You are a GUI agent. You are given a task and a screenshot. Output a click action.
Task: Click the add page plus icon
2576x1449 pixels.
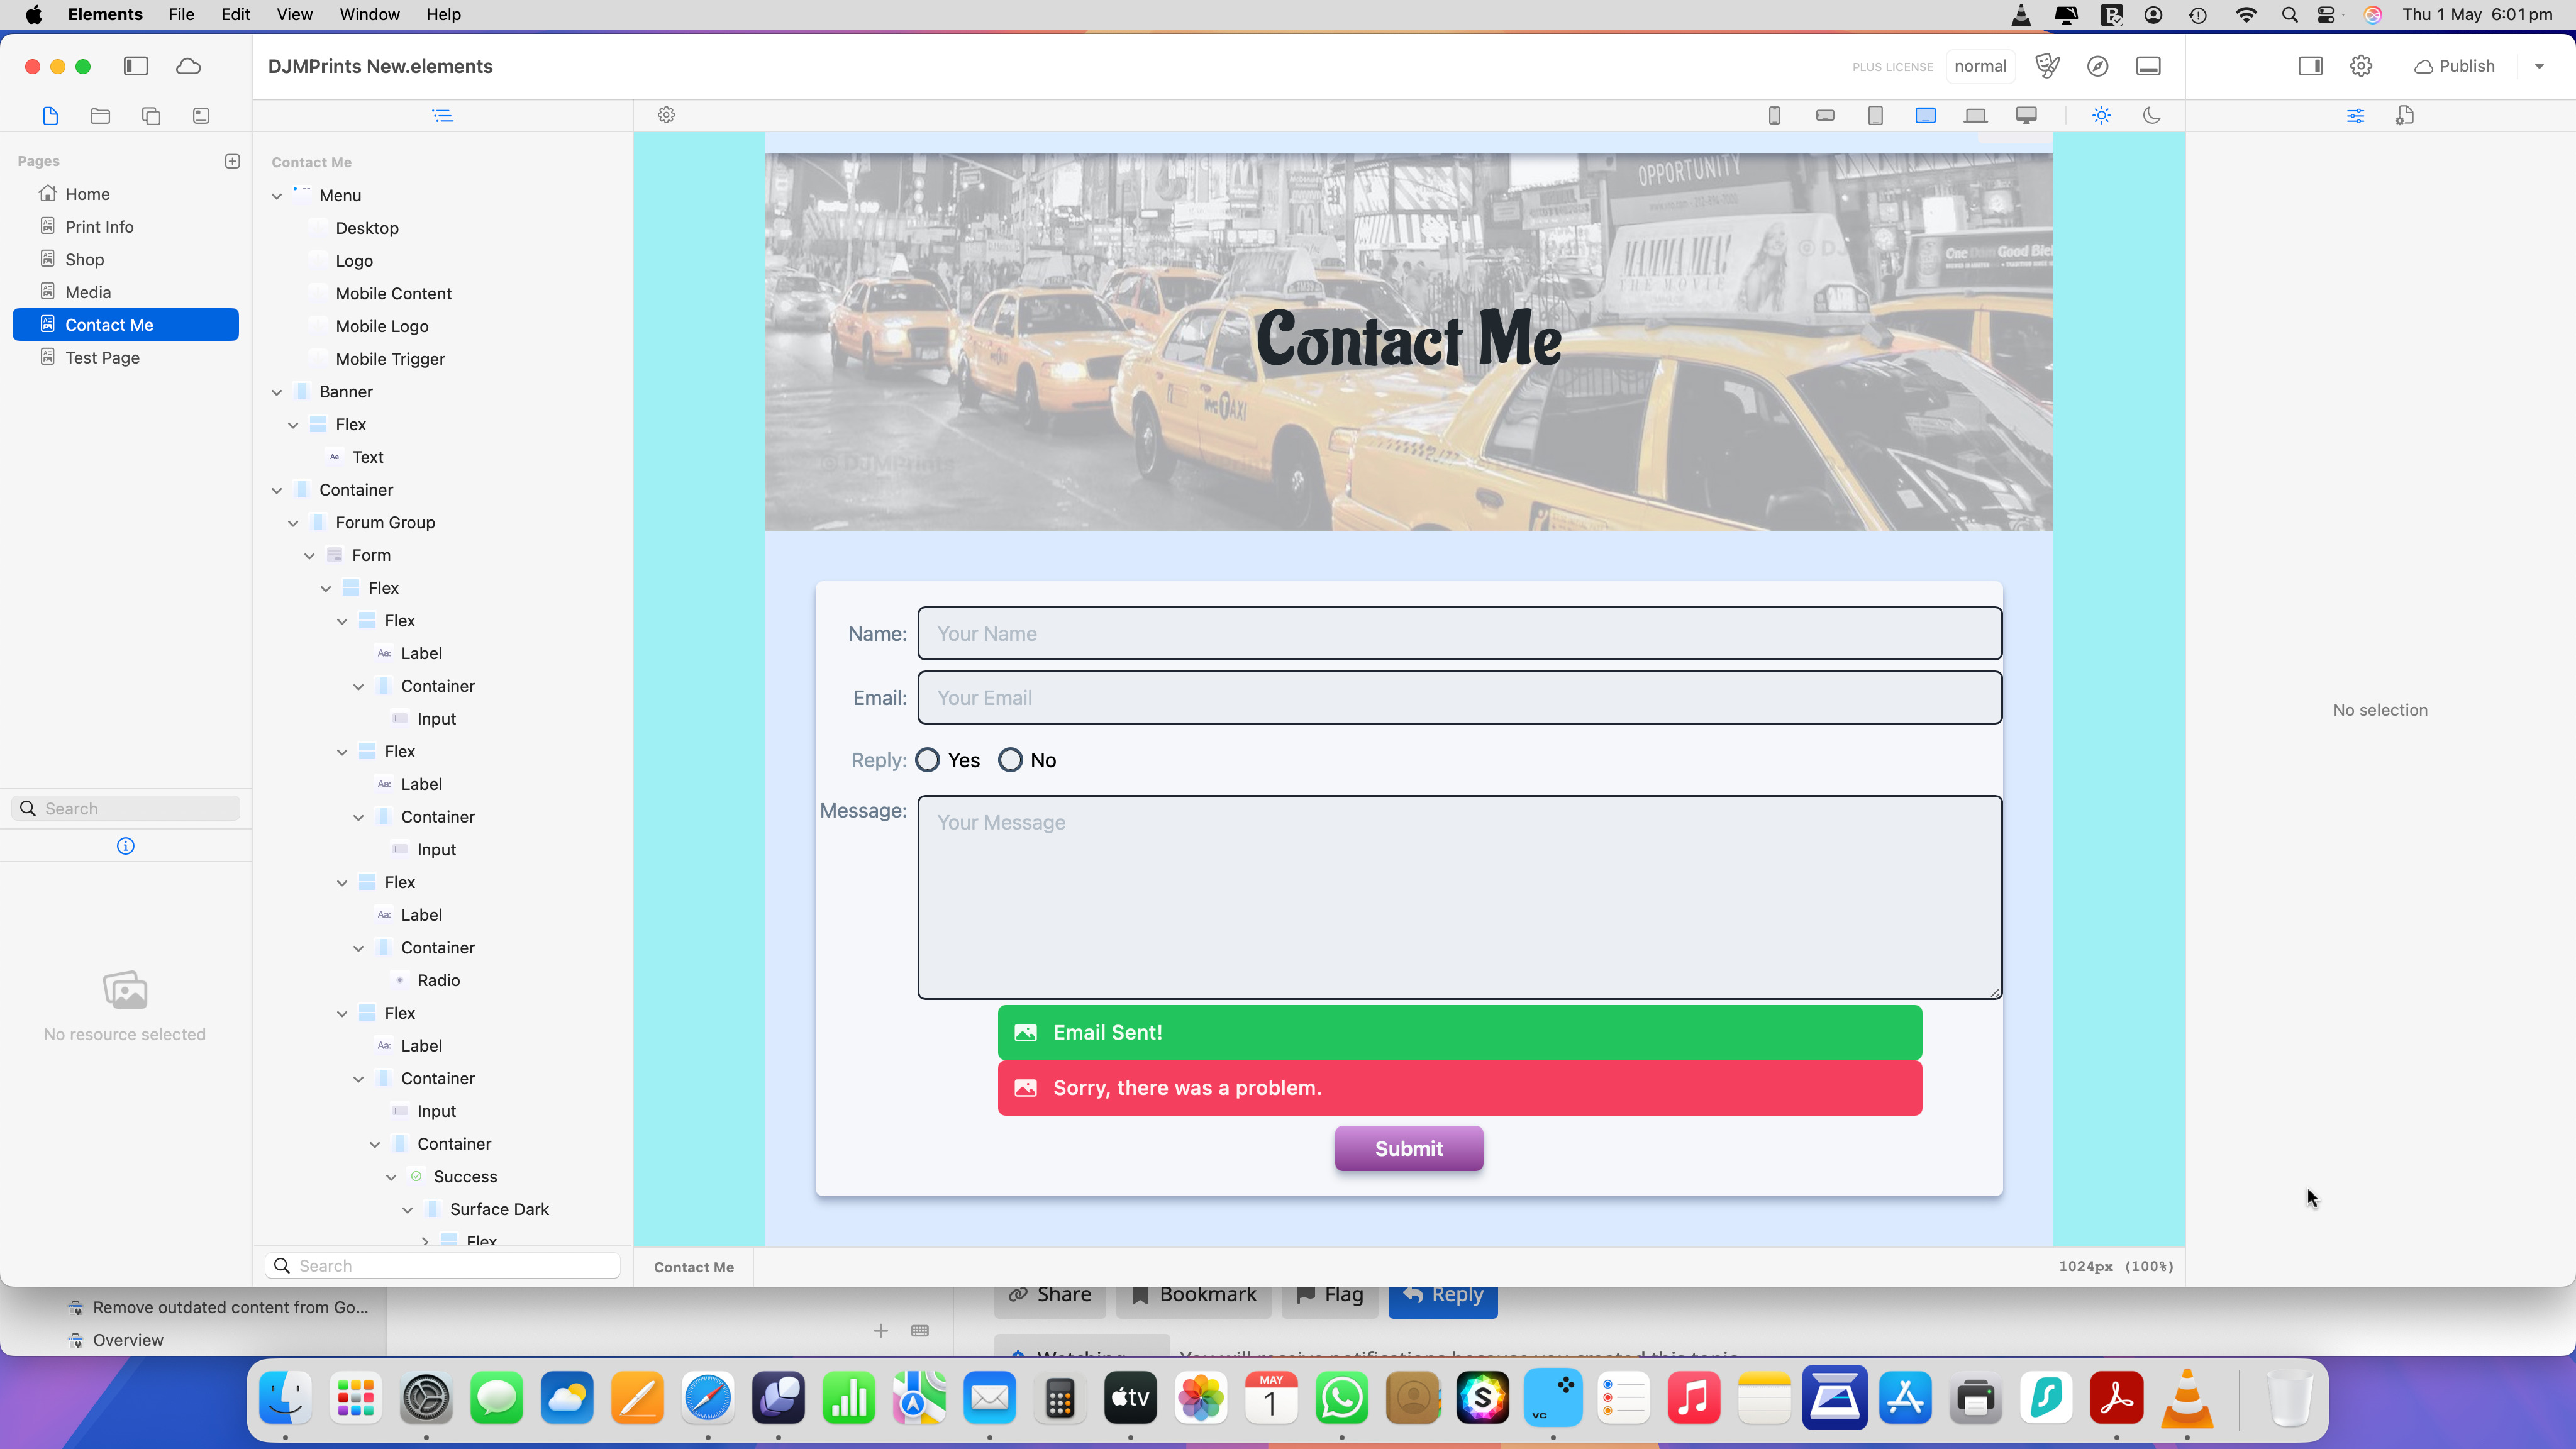232,161
